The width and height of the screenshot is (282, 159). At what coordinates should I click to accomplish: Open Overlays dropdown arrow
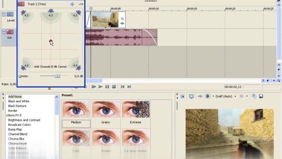247,96
